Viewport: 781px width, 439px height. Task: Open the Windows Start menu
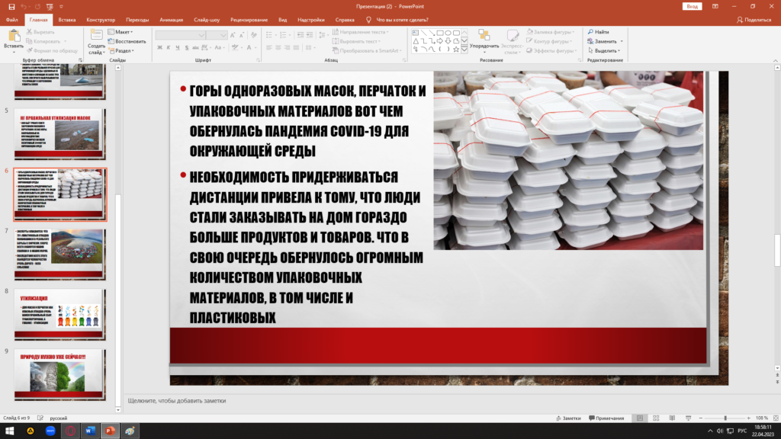[x=9, y=431]
